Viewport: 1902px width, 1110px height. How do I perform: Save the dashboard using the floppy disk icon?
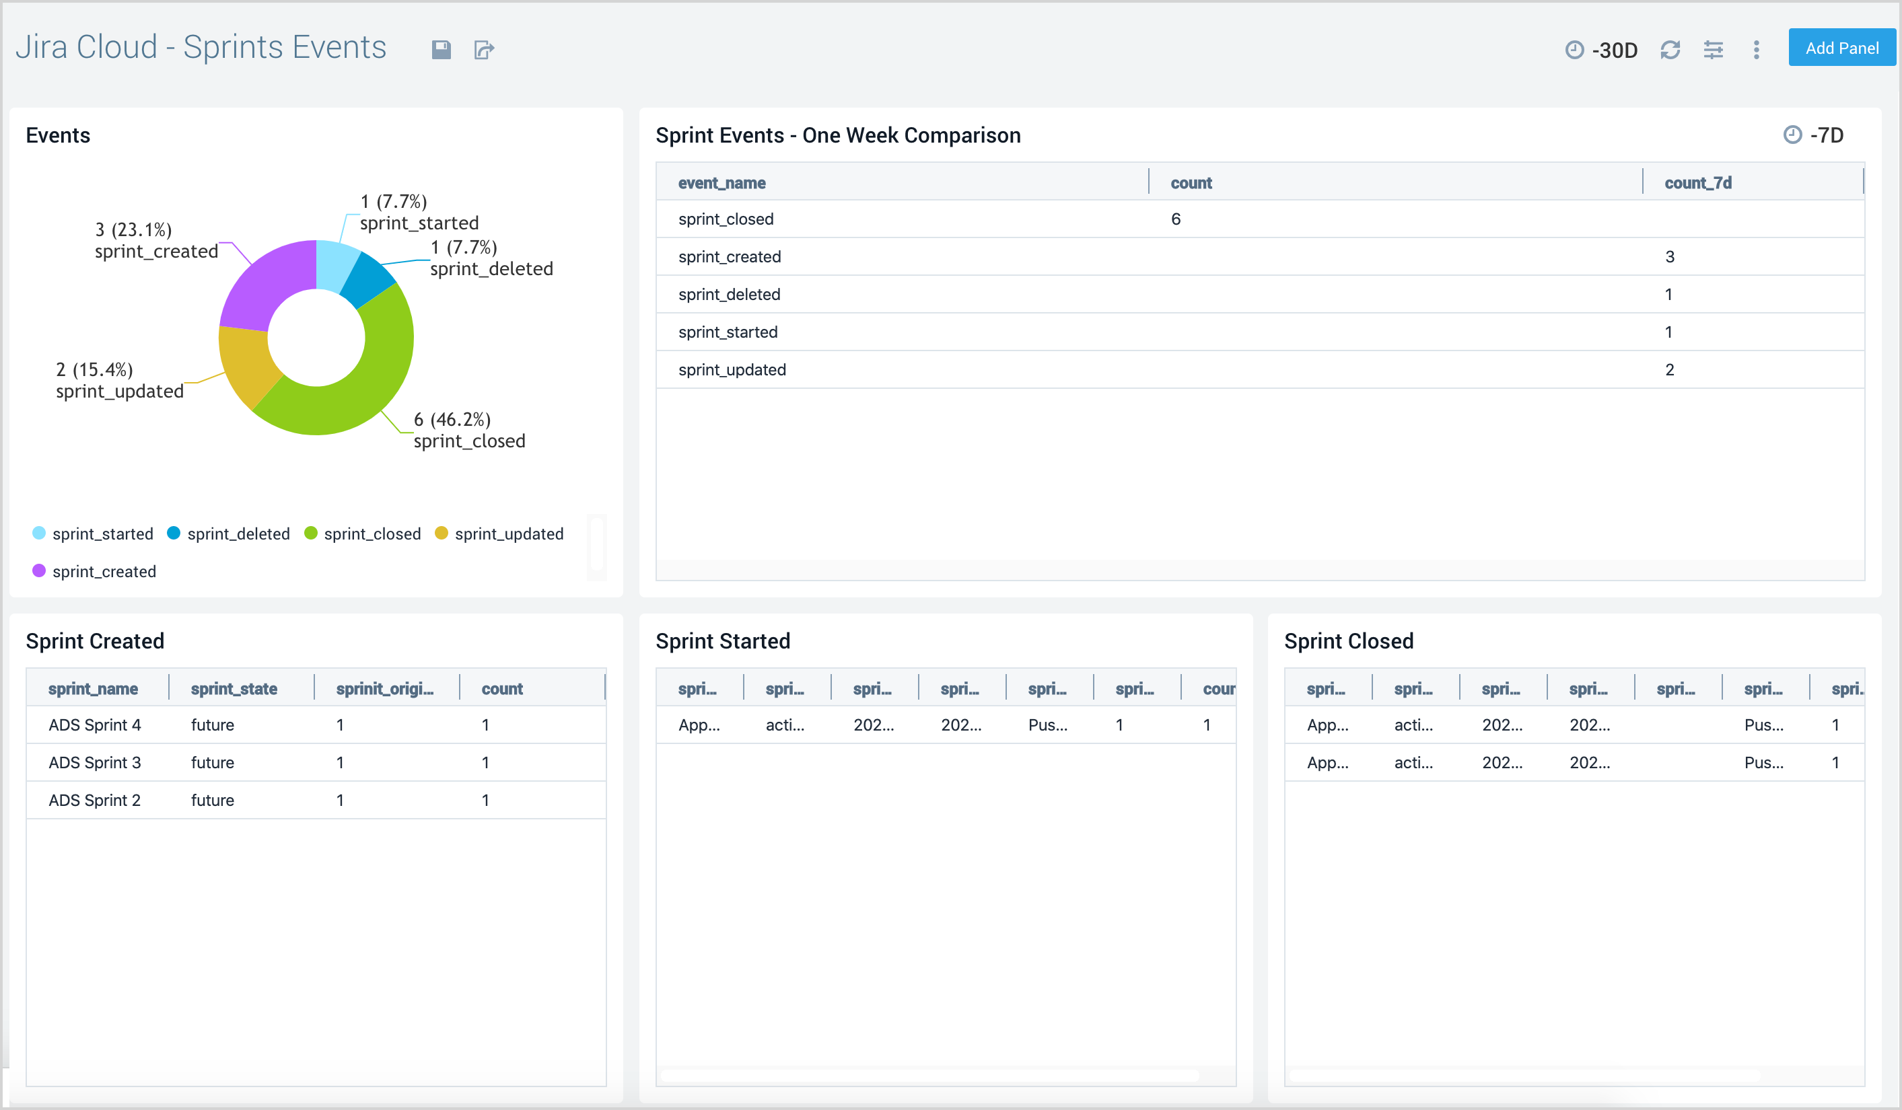point(441,48)
